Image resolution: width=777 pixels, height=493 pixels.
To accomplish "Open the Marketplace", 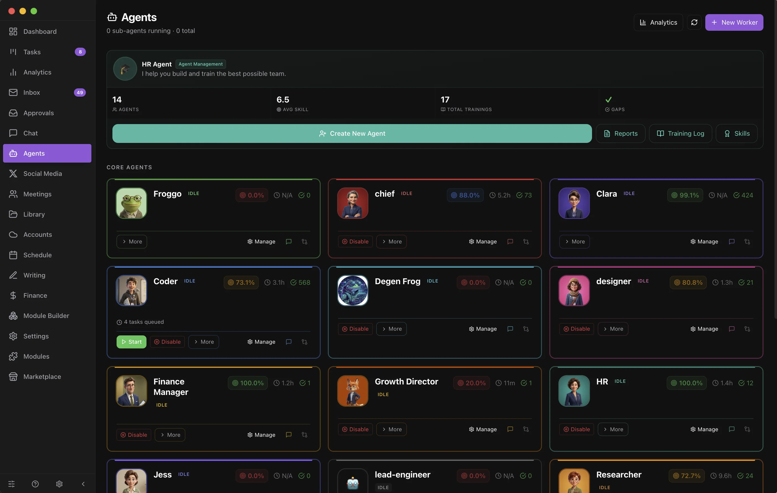I will point(42,376).
